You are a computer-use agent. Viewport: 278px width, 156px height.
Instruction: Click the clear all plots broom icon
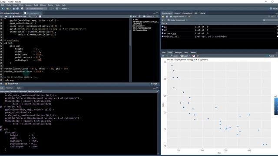tap(198, 56)
